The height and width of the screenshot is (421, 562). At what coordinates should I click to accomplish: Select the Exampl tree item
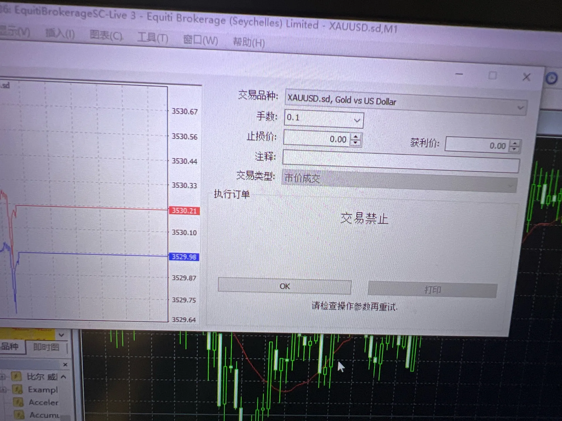[43, 389]
